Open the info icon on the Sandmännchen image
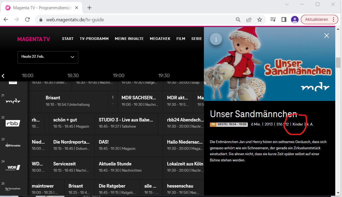 point(216,39)
